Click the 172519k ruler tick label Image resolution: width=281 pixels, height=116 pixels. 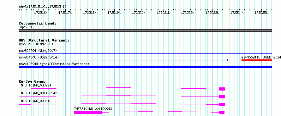114,13
